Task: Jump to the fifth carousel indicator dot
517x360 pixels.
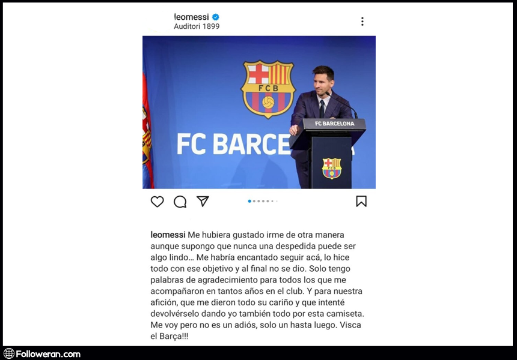Action: click(268, 201)
